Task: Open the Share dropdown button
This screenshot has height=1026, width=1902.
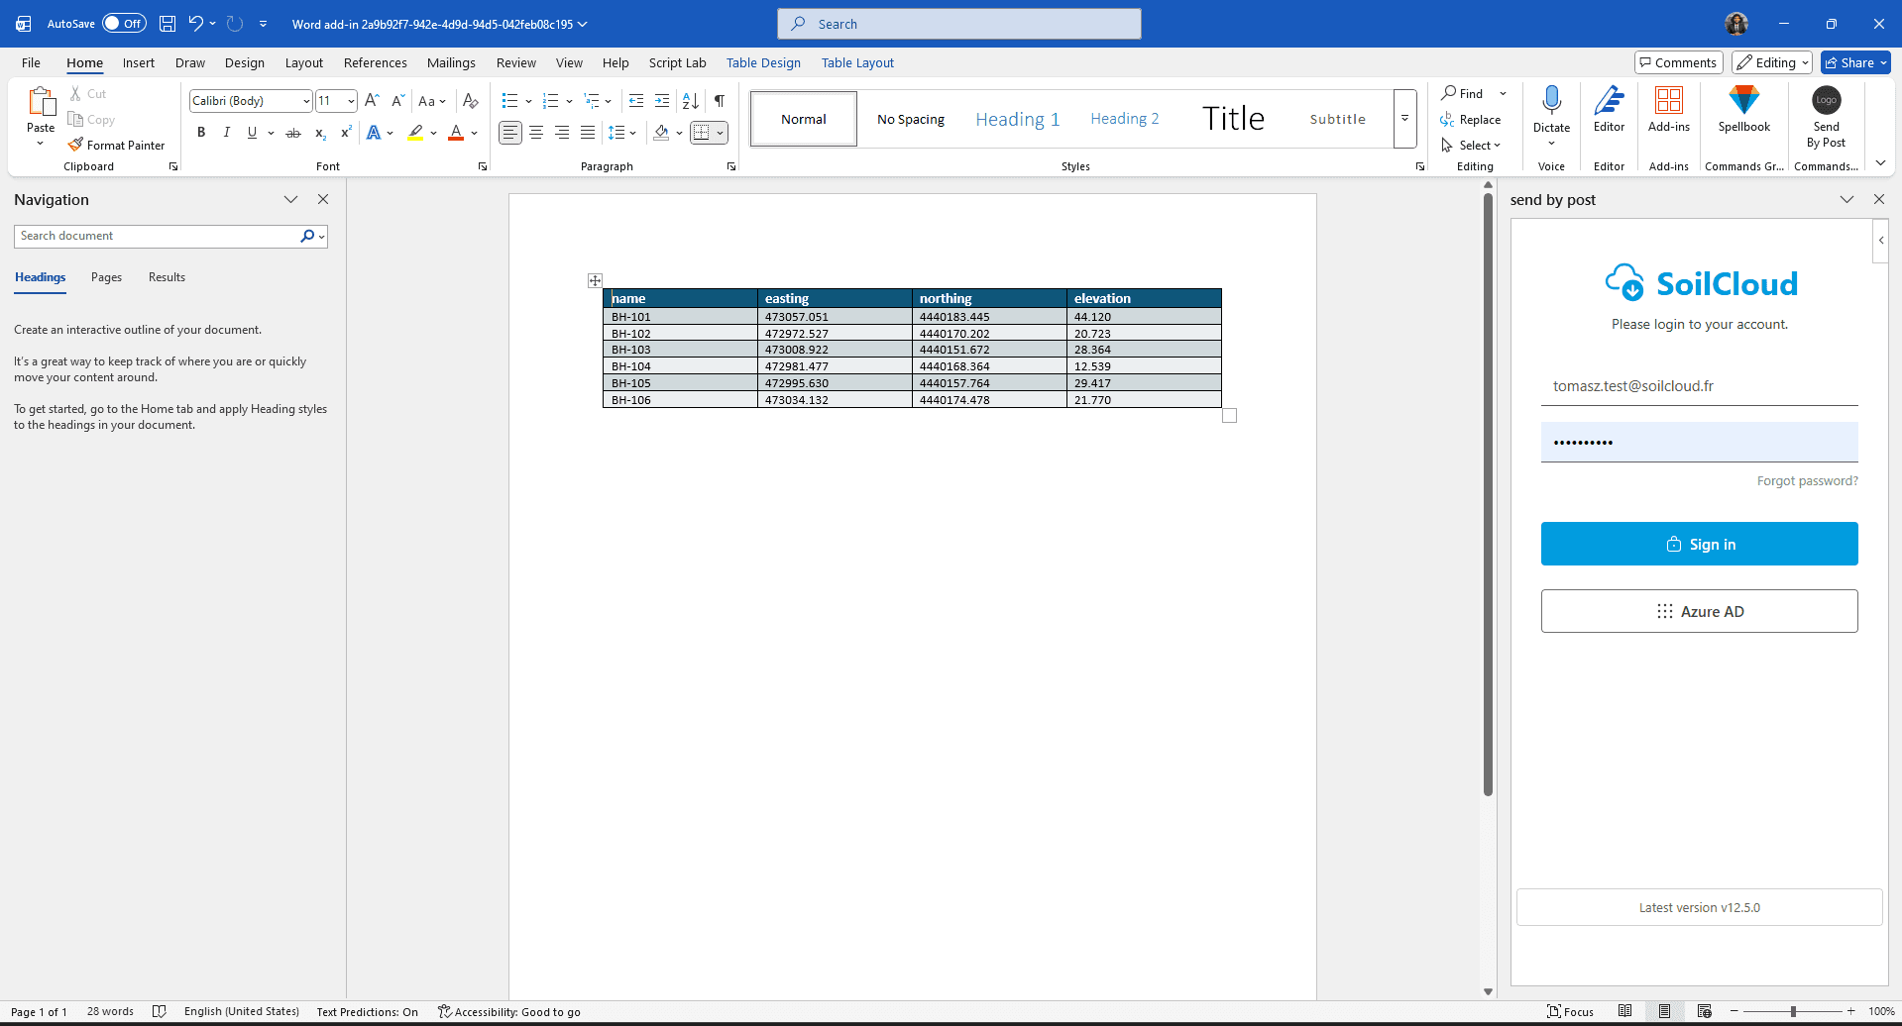Action: [1855, 62]
